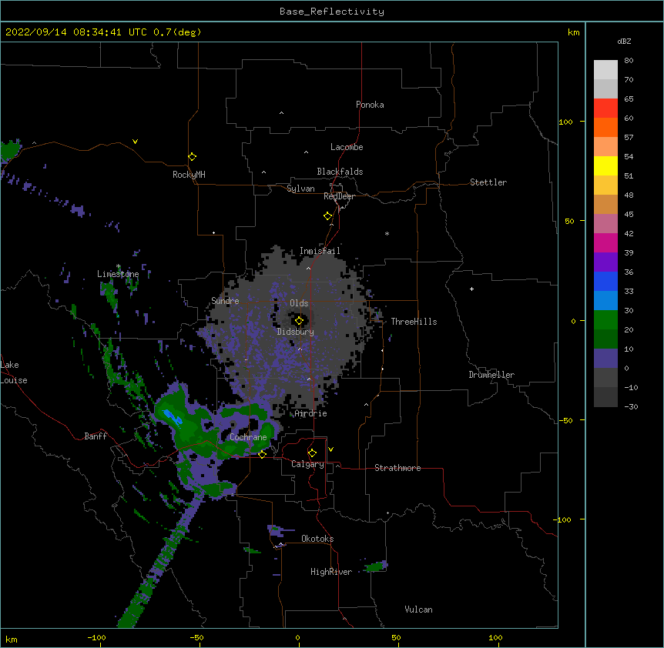Select the bright green 20-30 dBZ swatch
This screenshot has width=664, height=648.
pyautogui.click(x=605, y=320)
